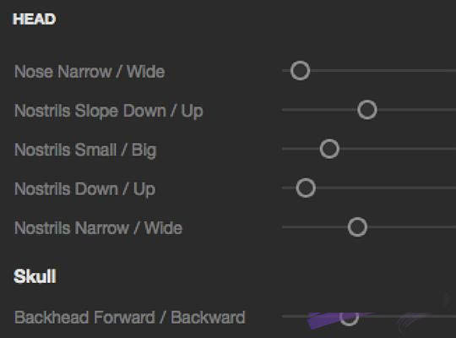
Task: Click Backhead Forward / Backward track left of handle
Action: [x=311, y=316]
